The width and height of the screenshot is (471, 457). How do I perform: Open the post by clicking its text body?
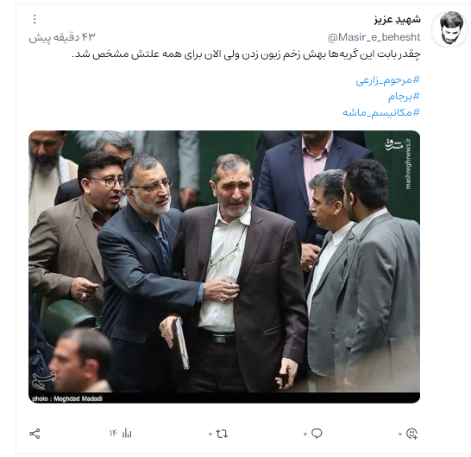[246, 54]
